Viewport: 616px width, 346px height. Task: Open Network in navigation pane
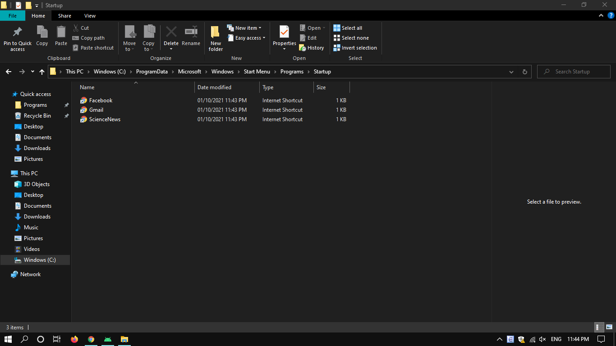[x=30, y=274]
